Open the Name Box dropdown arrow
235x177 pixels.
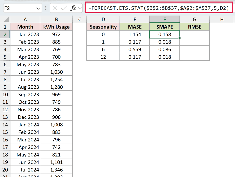point(38,8)
